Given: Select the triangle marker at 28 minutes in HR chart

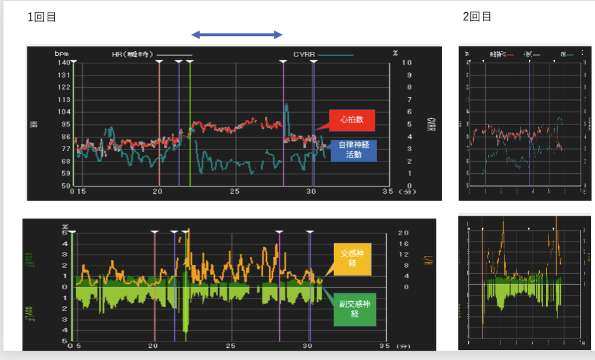Looking at the screenshot, I should pos(284,60).
